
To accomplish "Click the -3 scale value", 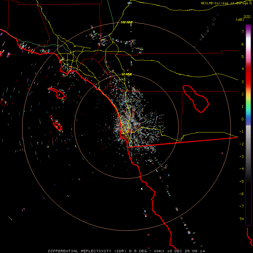I will pos(241,157).
